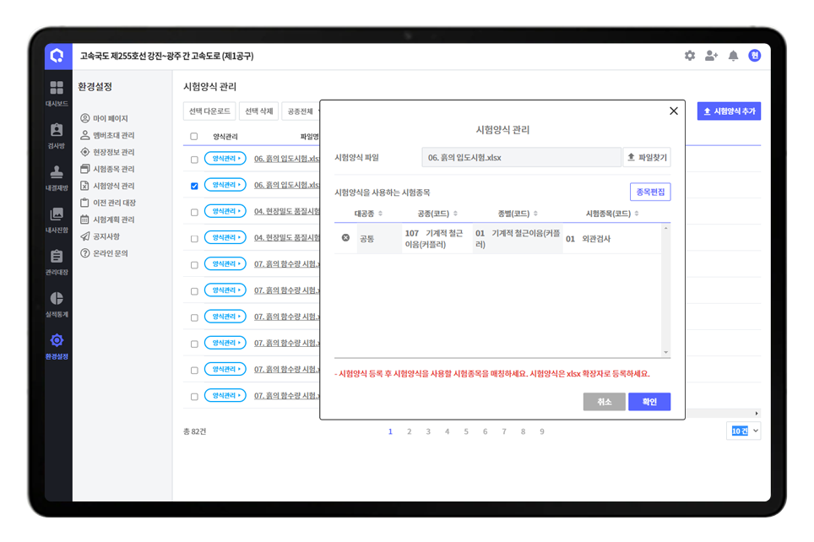Image resolution: width=814 pixels, height=542 pixels.
Task: Go to page 5 in pagination
Action: coord(466,431)
